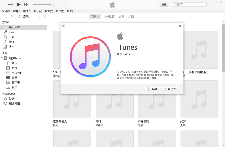Select 专辑 album icon in sidebar
Image resolution: width=225 pixels, height=147 pixels.
(5, 37)
